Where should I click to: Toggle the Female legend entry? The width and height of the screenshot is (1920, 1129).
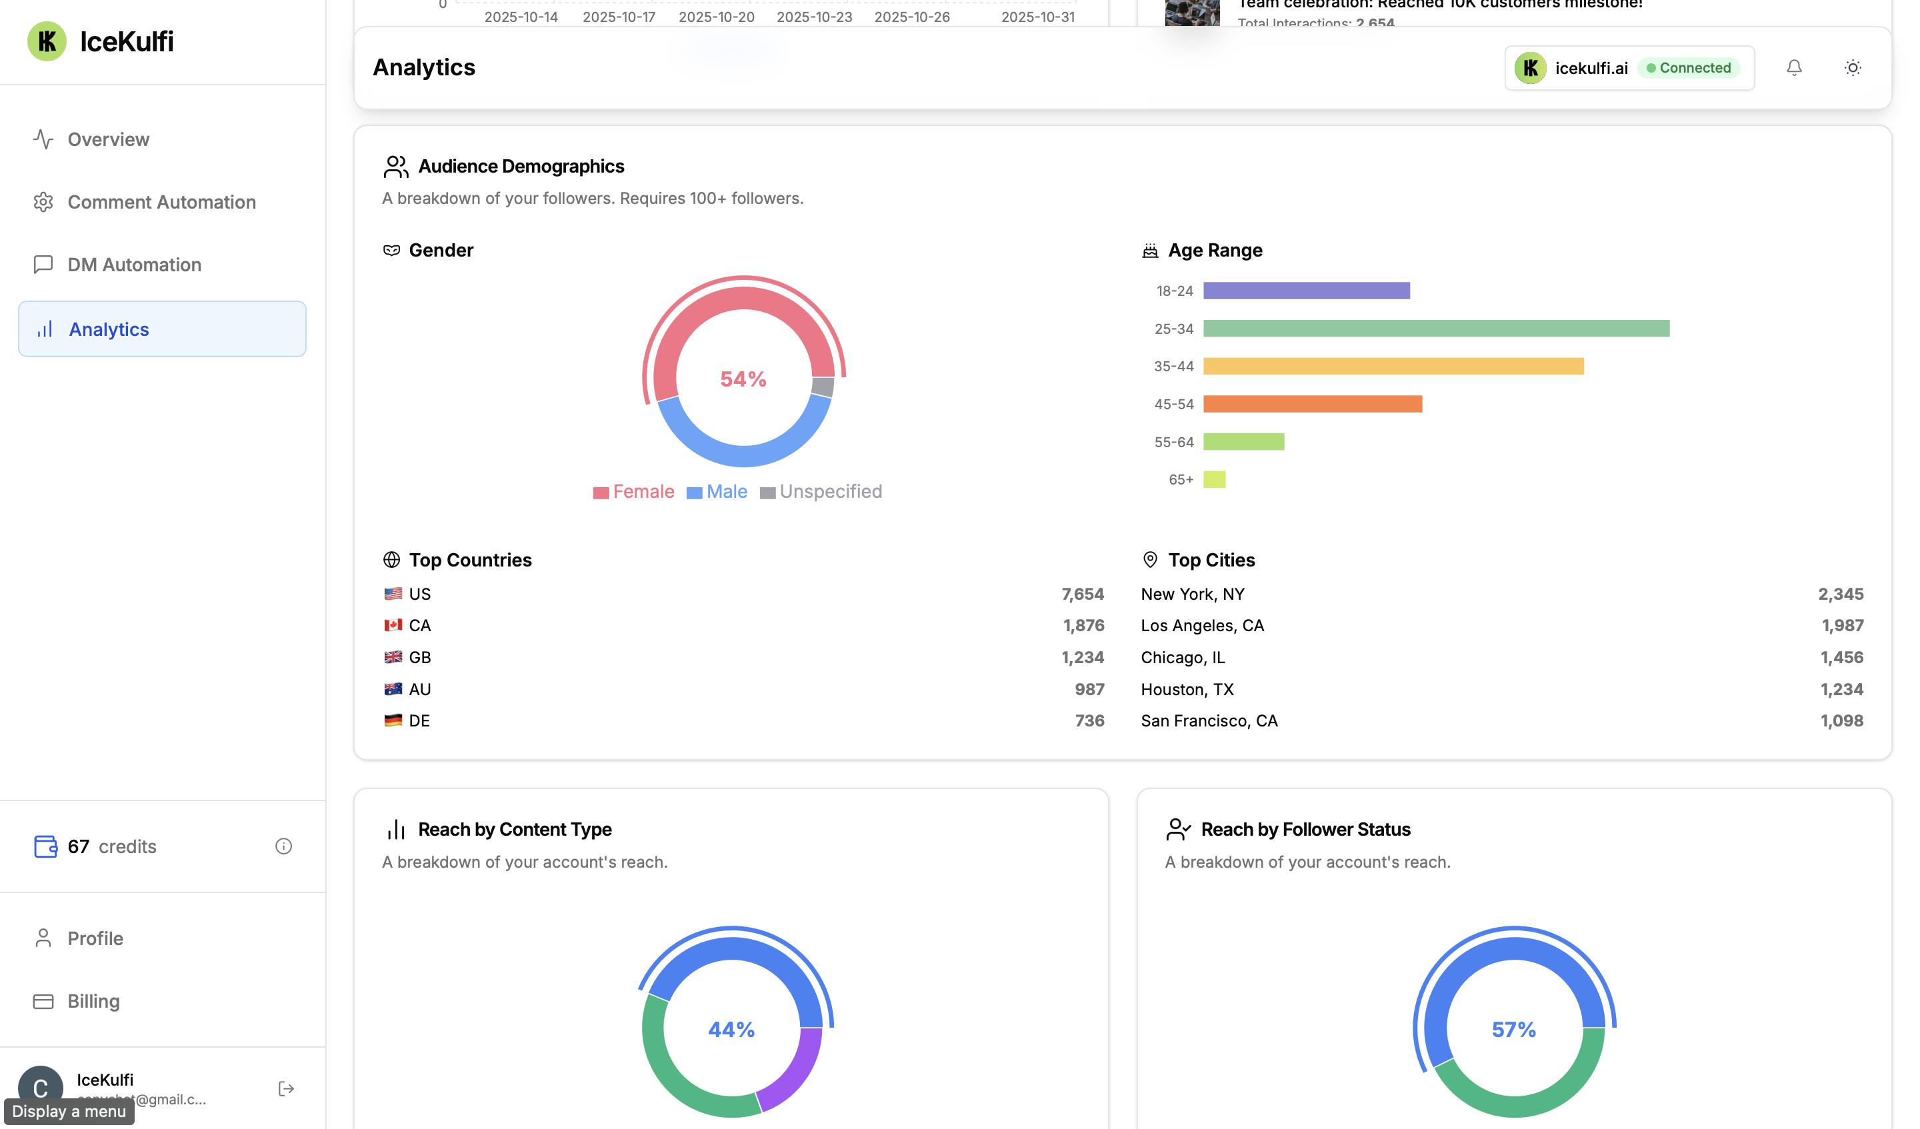pyautogui.click(x=634, y=491)
